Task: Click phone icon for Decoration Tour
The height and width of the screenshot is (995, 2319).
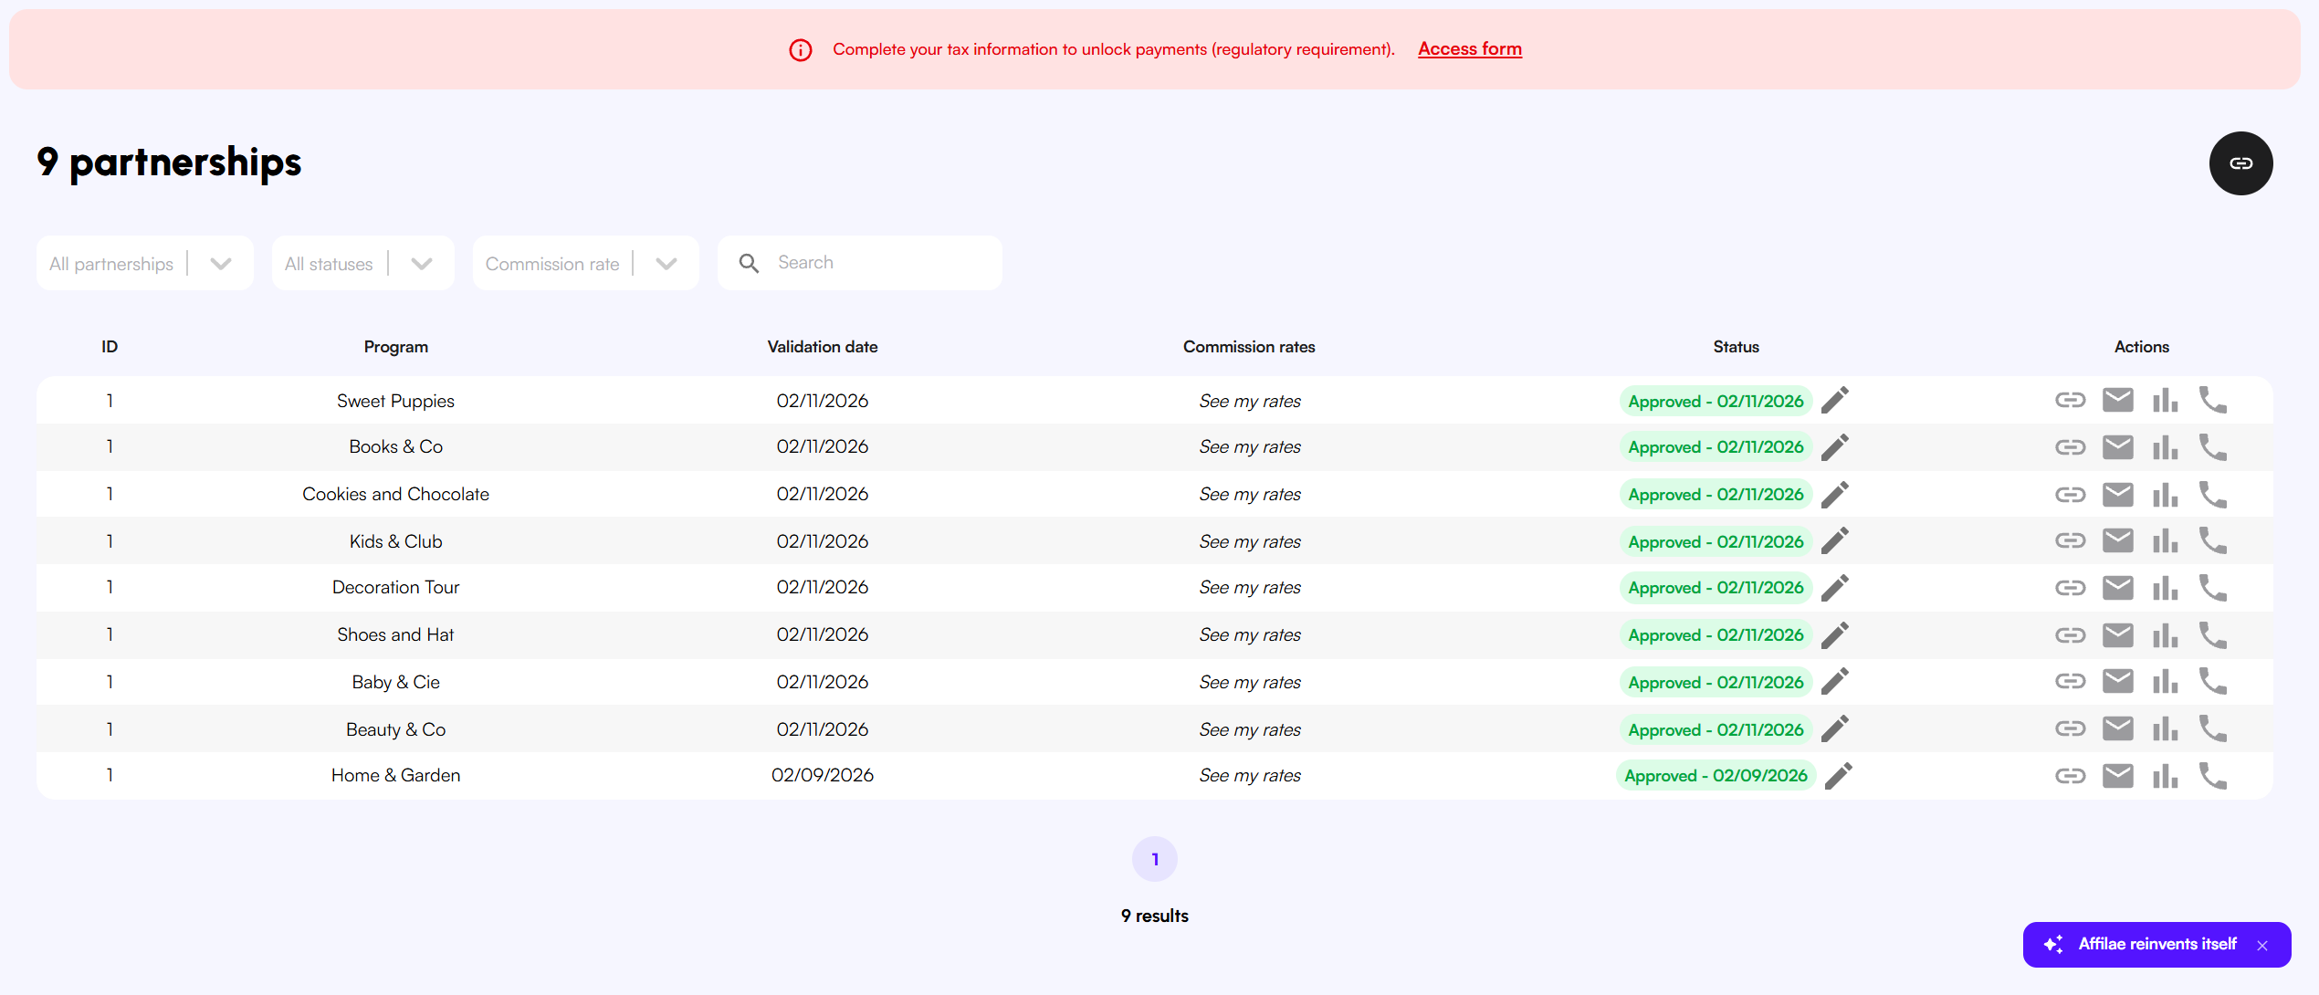Action: click(x=2212, y=588)
